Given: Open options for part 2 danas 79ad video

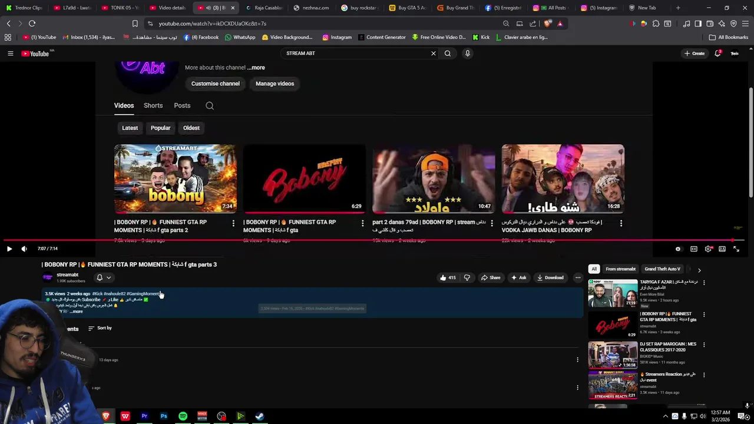Looking at the screenshot, I should click(492, 223).
